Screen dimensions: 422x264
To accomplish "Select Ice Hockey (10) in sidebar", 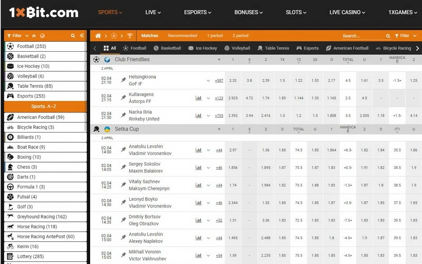I will 45,67.
